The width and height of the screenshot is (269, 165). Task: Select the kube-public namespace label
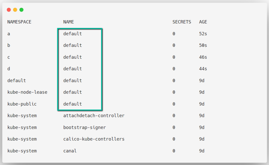point(22,104)
